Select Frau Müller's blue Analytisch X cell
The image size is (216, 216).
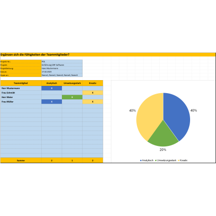point(51,102)
